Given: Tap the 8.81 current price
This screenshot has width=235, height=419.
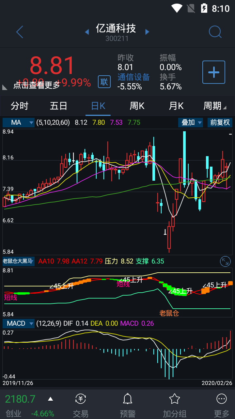Looking at the screenshot, I should [53, 66].
